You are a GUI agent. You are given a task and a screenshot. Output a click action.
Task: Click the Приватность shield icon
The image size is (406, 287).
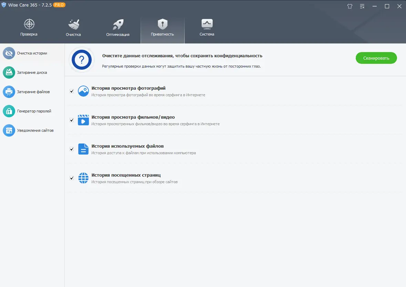[x=163, y=24]
